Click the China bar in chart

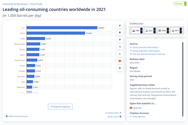[56, 33]
